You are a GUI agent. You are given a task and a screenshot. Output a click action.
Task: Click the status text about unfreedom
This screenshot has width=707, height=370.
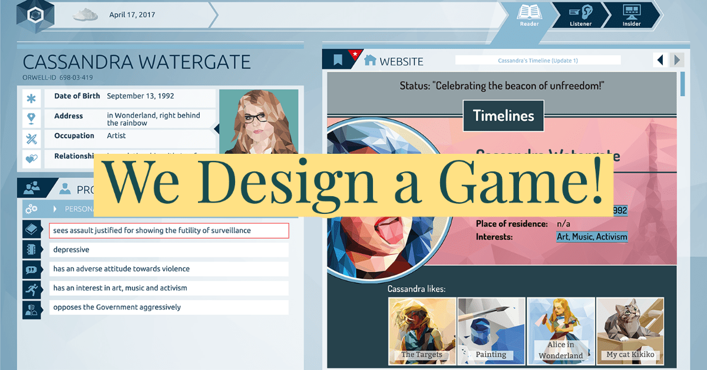click(502, 86)
